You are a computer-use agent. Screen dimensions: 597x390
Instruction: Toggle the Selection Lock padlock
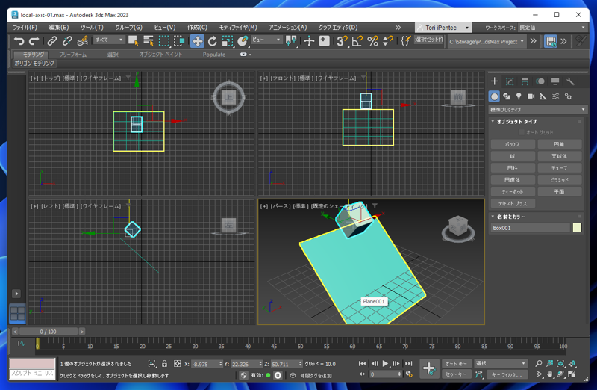tap(164, 364)
